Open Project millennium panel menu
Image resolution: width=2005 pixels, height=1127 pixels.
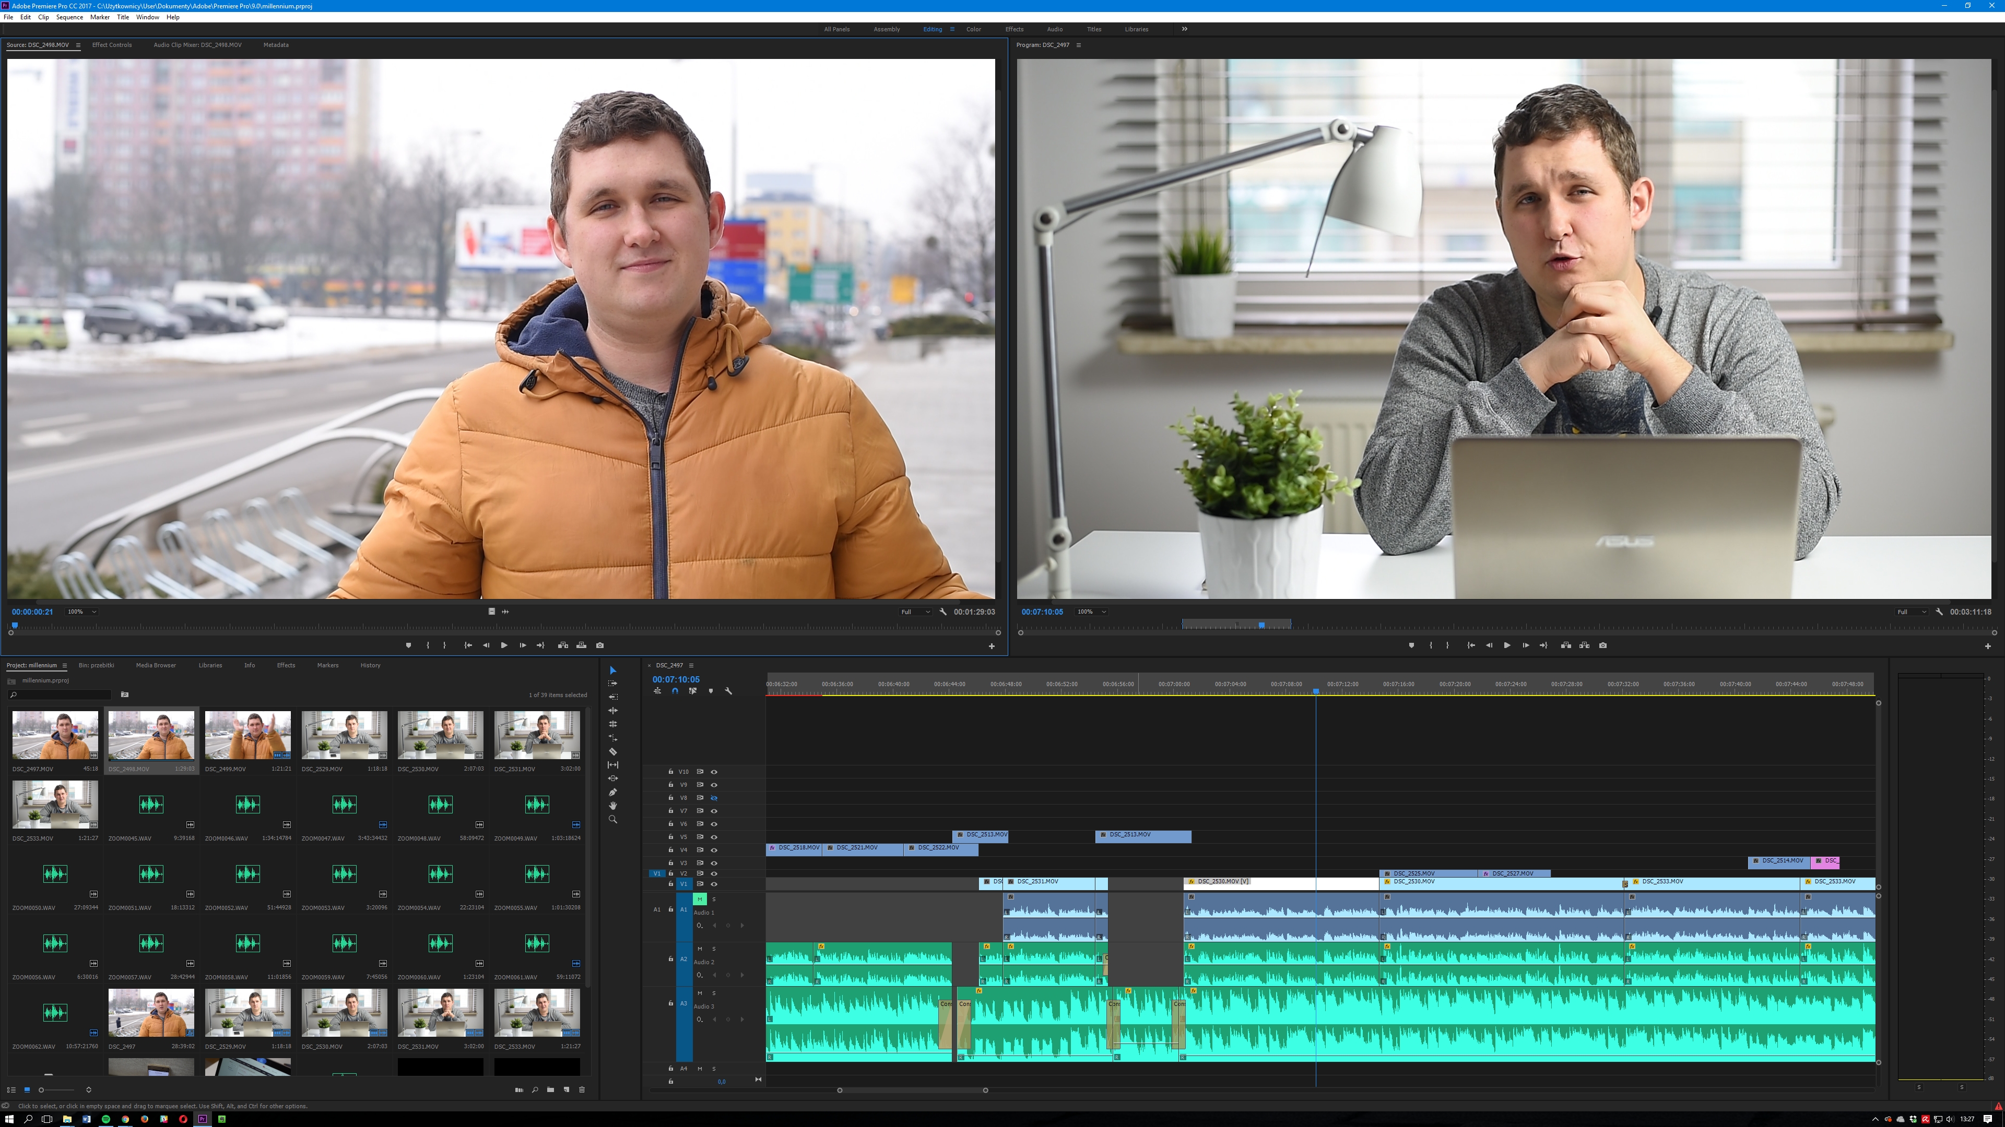tap(65, 666)
